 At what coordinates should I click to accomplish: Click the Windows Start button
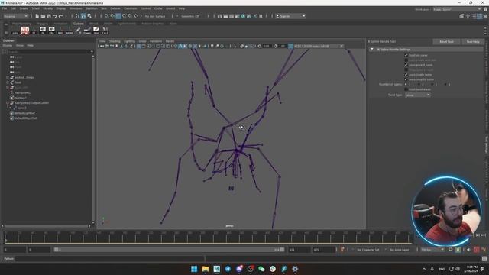pyautogui.click(x=194, y=269)
